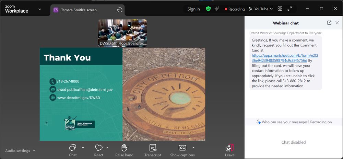This screenshot has width=343, height=159.
Task: View encryption info via green shield icon
Action: pos(208,9)
